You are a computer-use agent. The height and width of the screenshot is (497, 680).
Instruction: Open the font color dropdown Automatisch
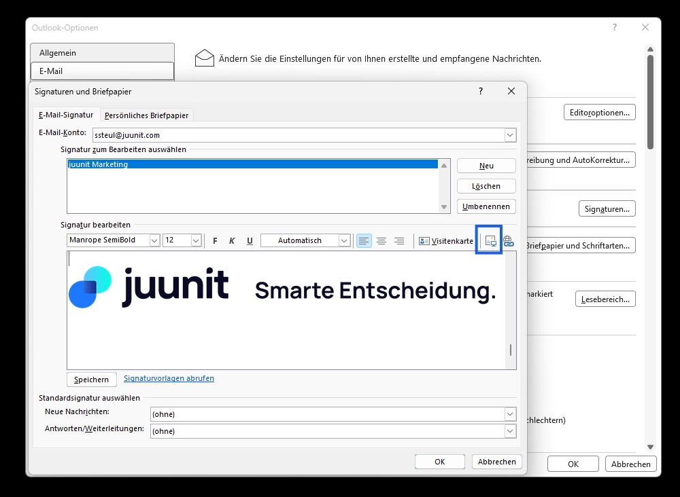tap(344, 240)
